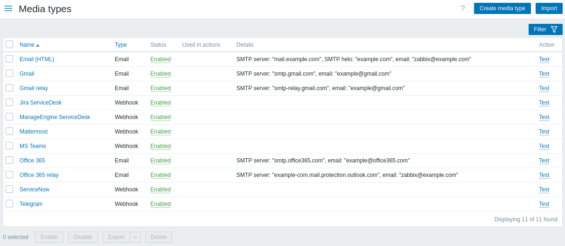Click the Disable bulk button
This screenshot has width=565, height=246.
(83, 237)
